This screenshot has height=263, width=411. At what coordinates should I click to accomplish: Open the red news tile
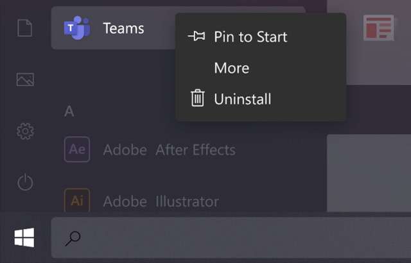pos(378,28)
